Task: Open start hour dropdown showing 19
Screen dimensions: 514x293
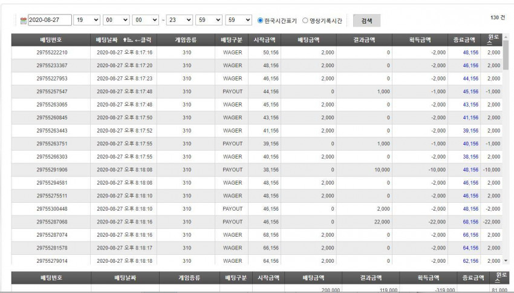Action: (x=86, y=20)
